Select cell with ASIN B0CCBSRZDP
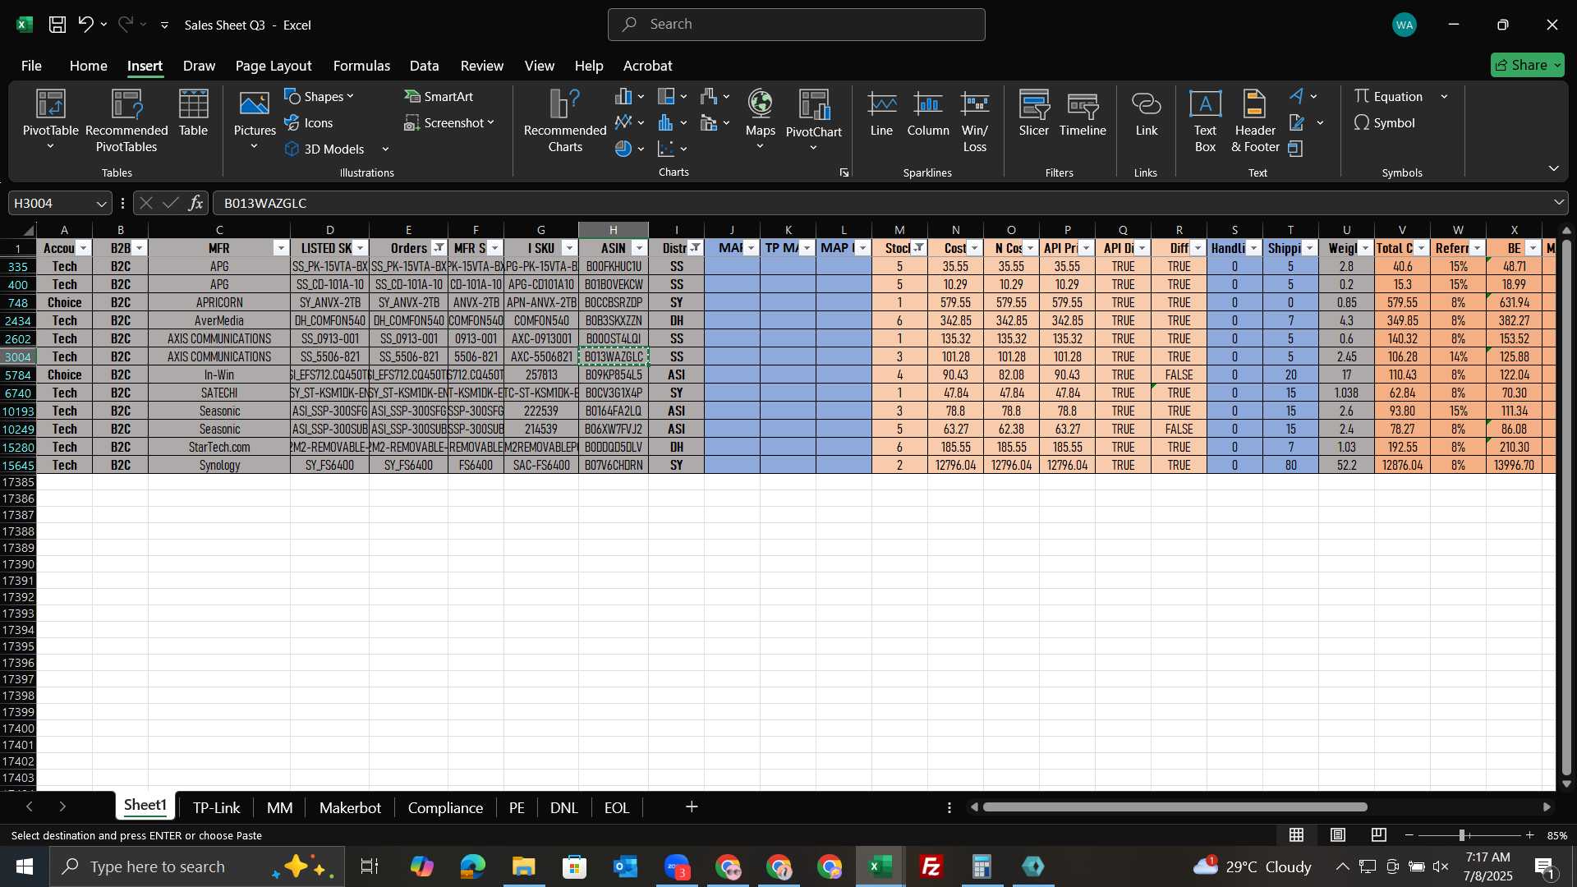 (614, 302)
